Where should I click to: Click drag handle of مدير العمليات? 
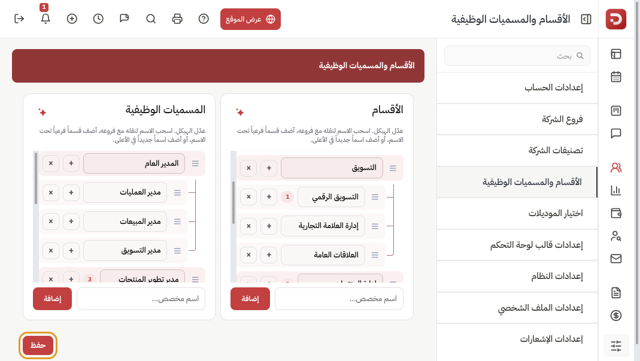point(178,192)
